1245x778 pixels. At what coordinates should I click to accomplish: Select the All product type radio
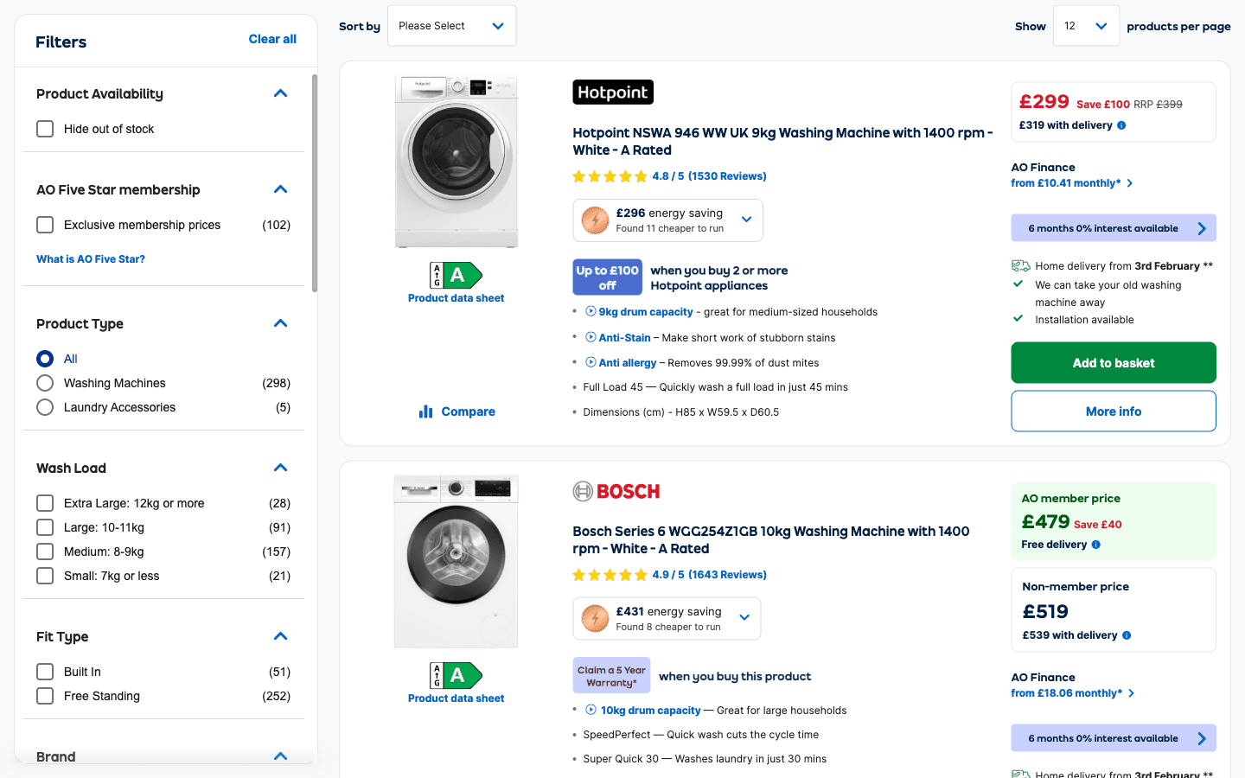45,359
